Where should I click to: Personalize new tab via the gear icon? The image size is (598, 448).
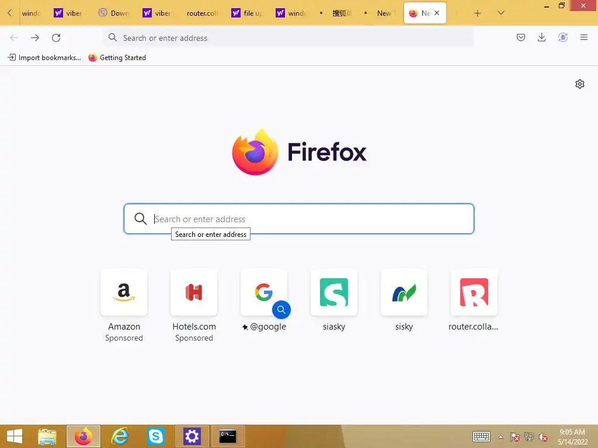[580, 84]
